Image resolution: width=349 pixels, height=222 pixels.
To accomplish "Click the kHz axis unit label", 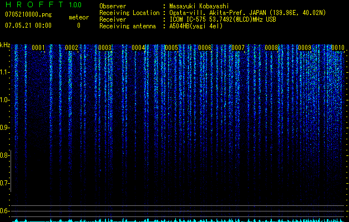I will click(5, 45).
